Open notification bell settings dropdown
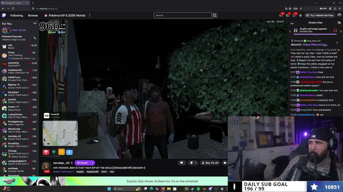 193,163
